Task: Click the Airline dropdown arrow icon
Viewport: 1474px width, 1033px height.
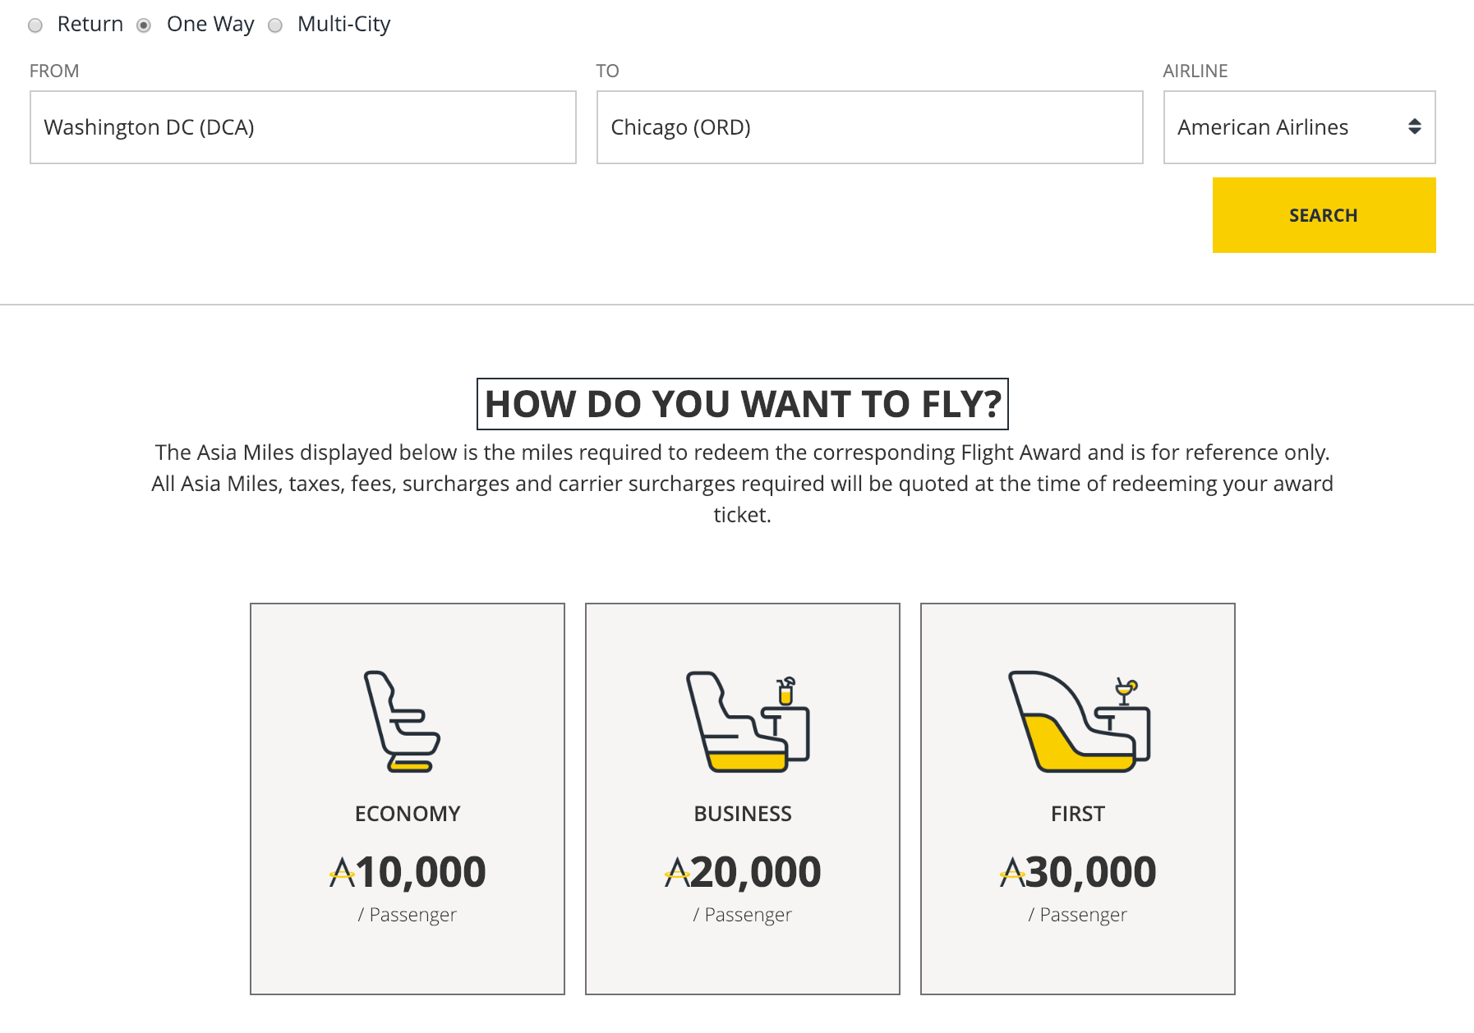Action: [1414, 126]
